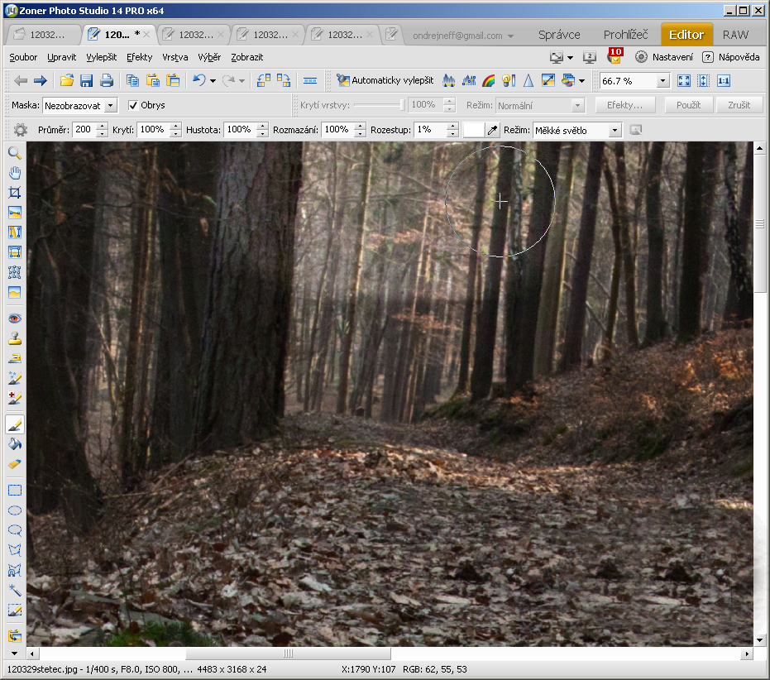
Task: Open the Maska dropdown
Action: tap(80, 106)
